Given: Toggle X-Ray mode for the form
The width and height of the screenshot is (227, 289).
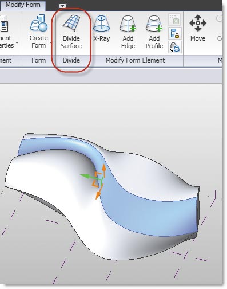Looking at the screenshot, I should (101, 29).
